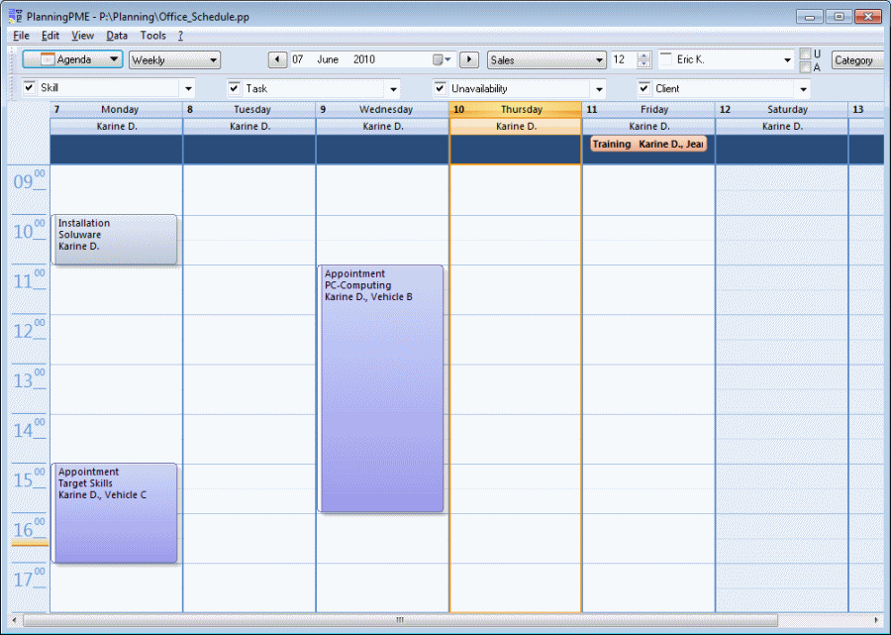Click the 9 Wednesday column header

pyautogui.click(x=382, y=109)
